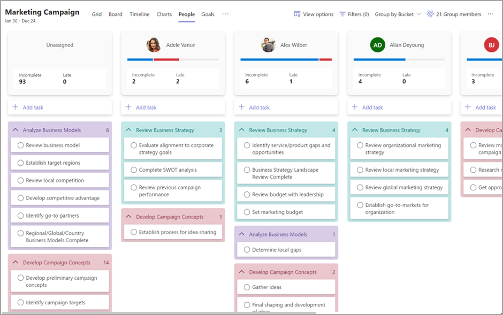The image size is (503, 315).
Task: Collapse Analyze Business Models bucket under Unassigned
Action: pyautogui.click(x=15, y=130)
